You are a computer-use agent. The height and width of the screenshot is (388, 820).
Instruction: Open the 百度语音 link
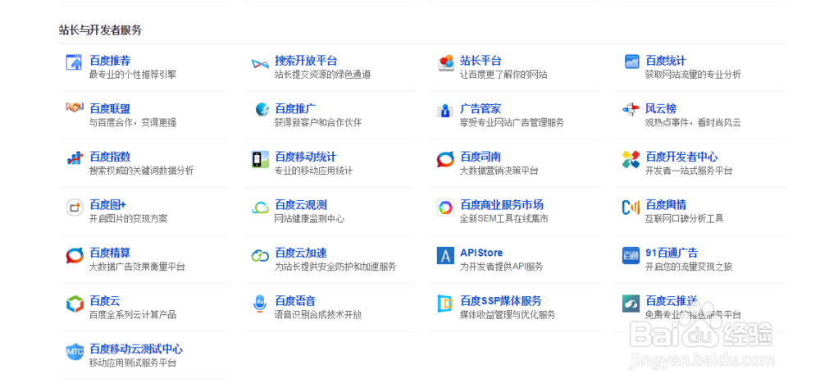(295, 301)
